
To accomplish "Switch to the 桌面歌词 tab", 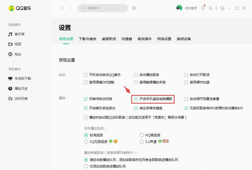I will click(109, 39).
